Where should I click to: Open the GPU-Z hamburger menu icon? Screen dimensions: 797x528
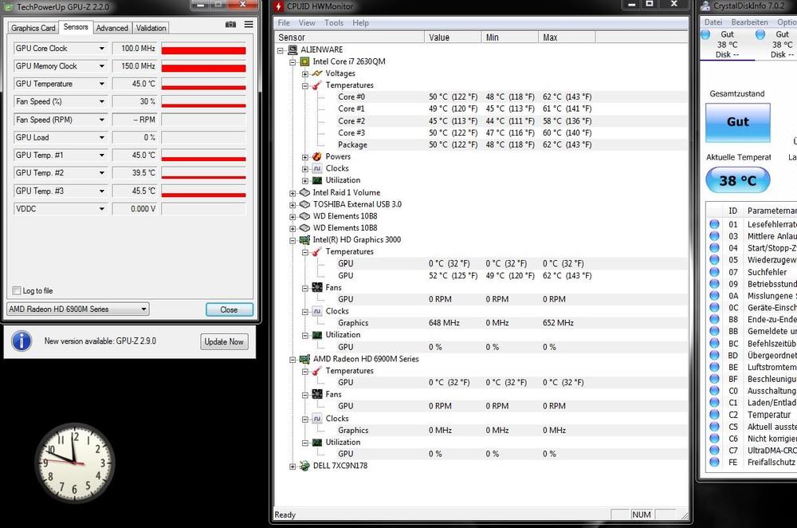coord(248,25)
